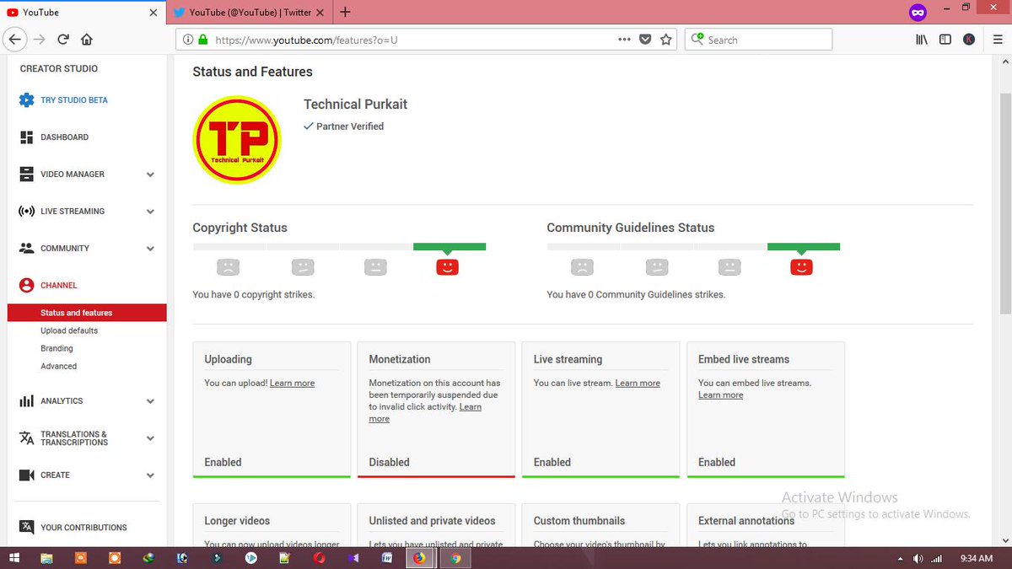Click the green Copyright Status bar segment
Viewport: 1012px width, 569px height.
pos(449,247)
